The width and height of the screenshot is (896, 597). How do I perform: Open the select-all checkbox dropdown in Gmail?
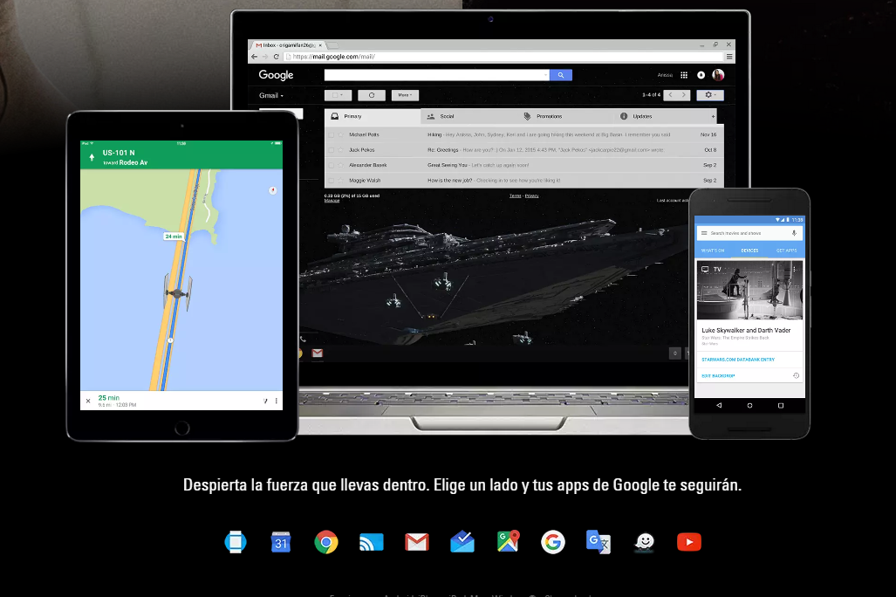click(x=339, y=95)
